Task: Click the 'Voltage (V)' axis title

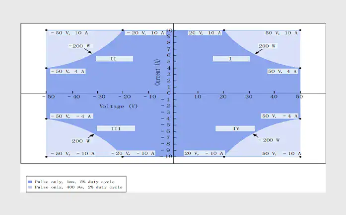Action: tap(119, 107)
